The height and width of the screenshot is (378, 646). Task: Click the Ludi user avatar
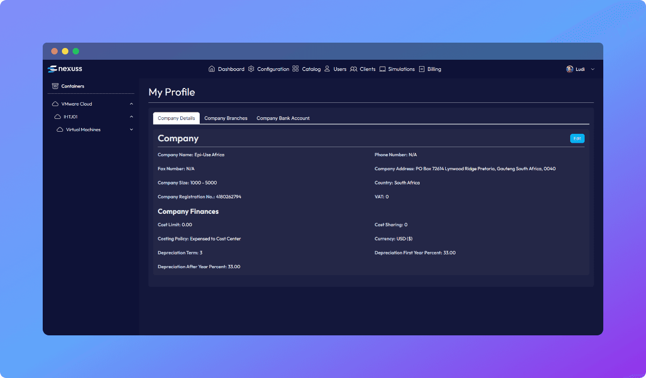click(x=570, y=69)
